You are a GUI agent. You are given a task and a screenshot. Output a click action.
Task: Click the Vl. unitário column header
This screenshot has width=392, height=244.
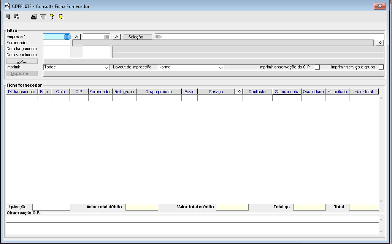(x=337, y=92)
